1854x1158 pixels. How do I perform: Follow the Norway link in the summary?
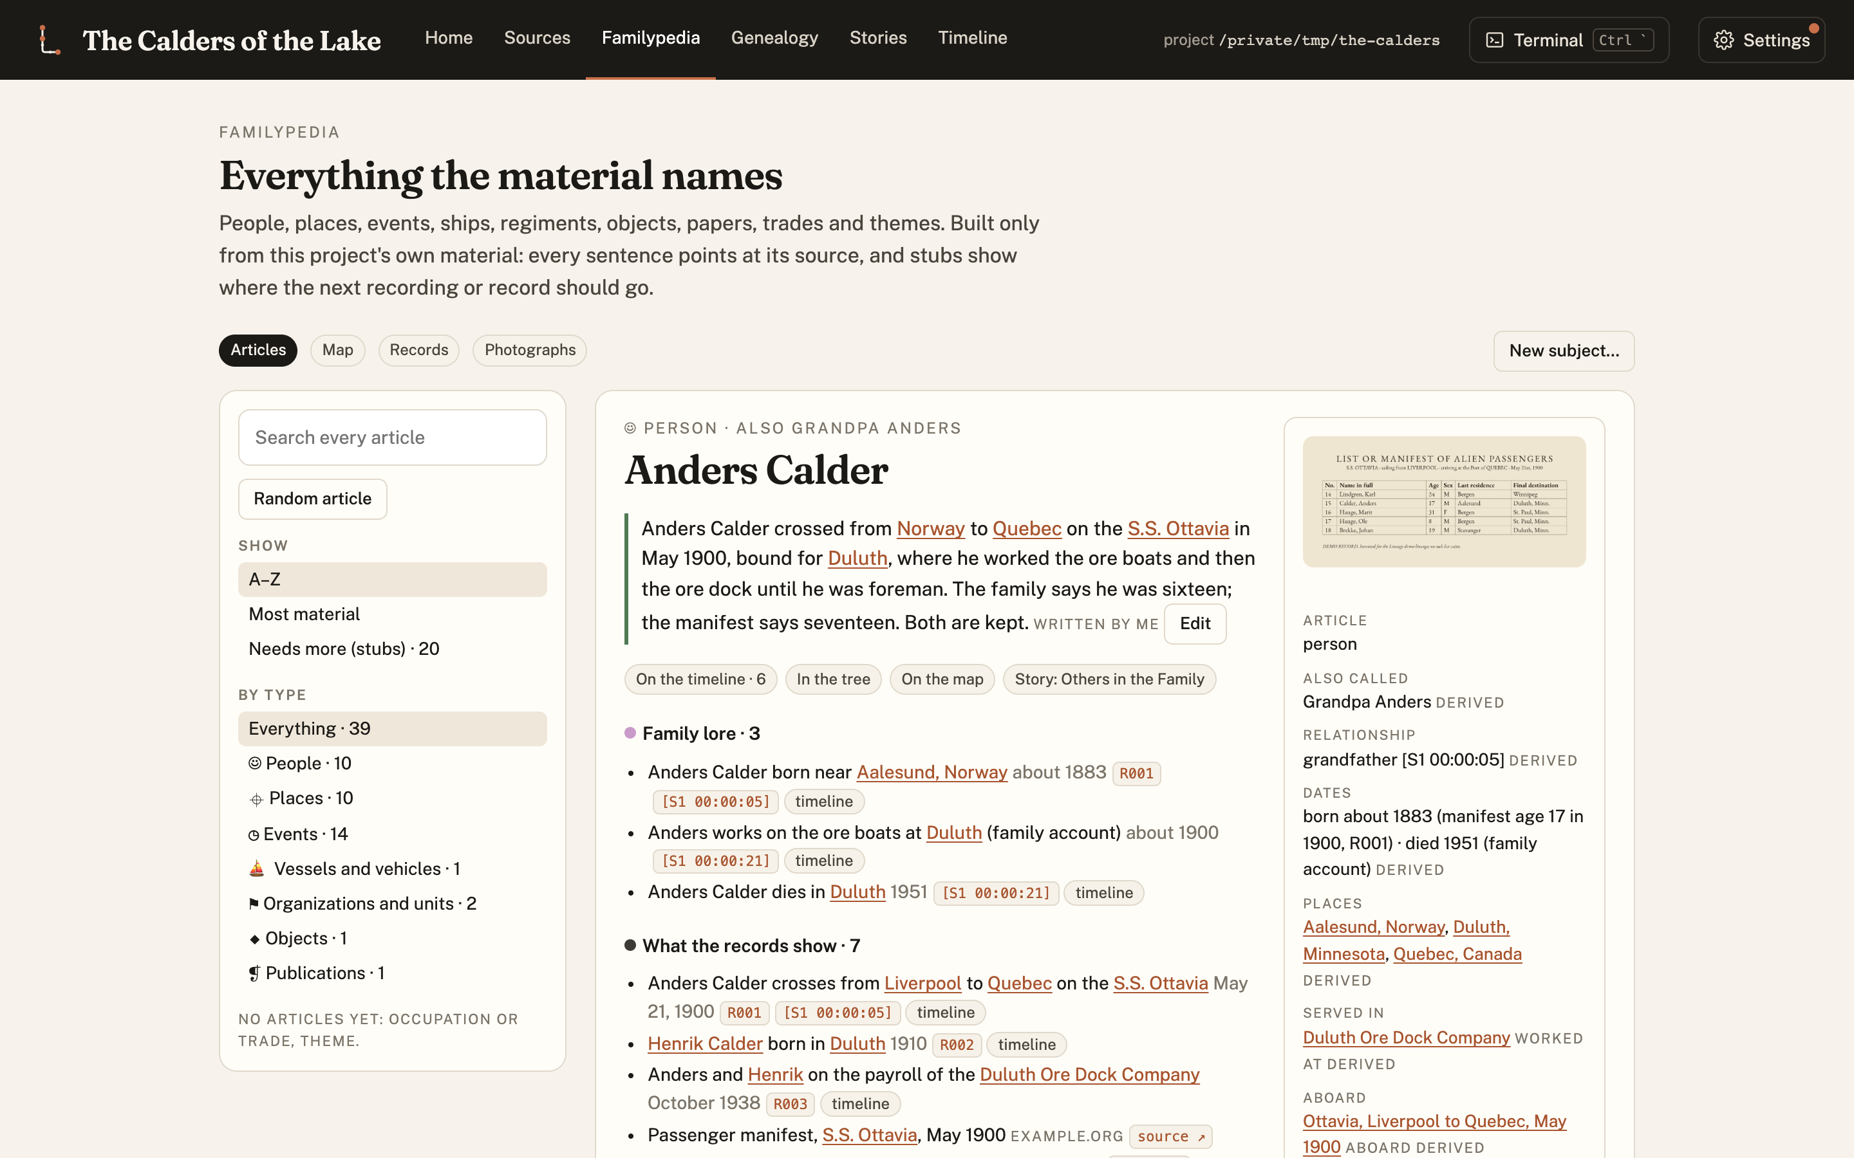coord(930,528)
